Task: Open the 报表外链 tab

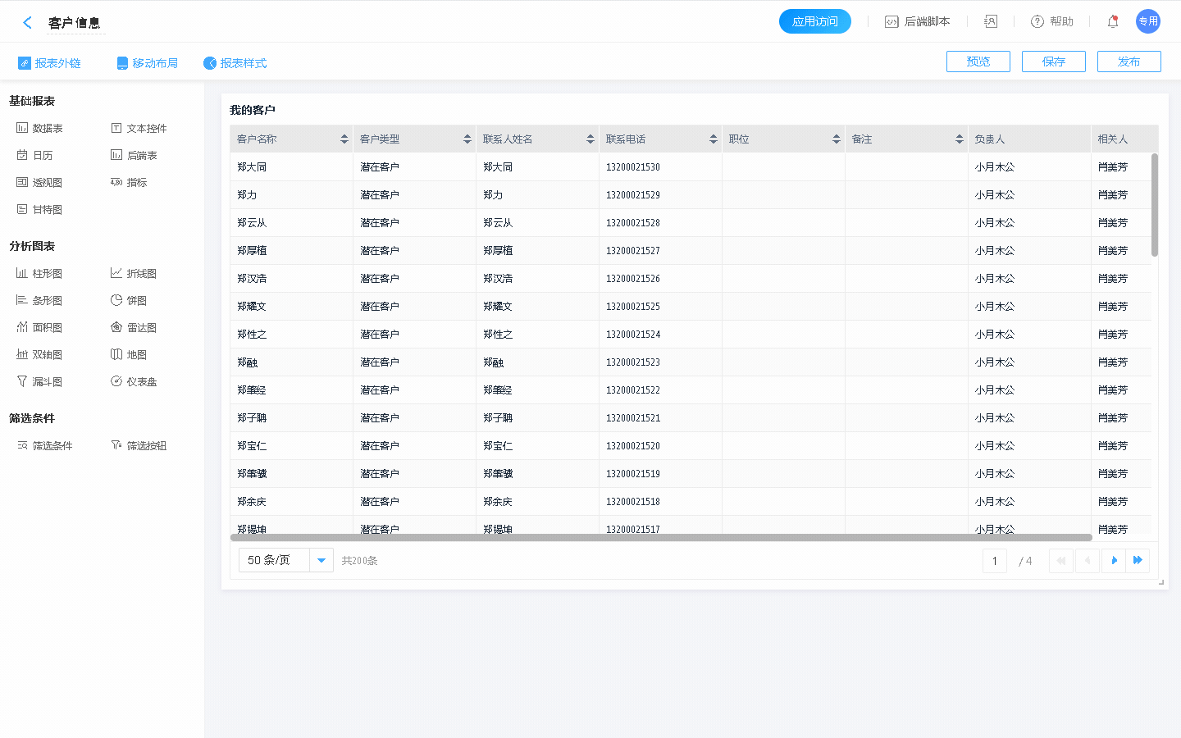Action: pos(50,63)
